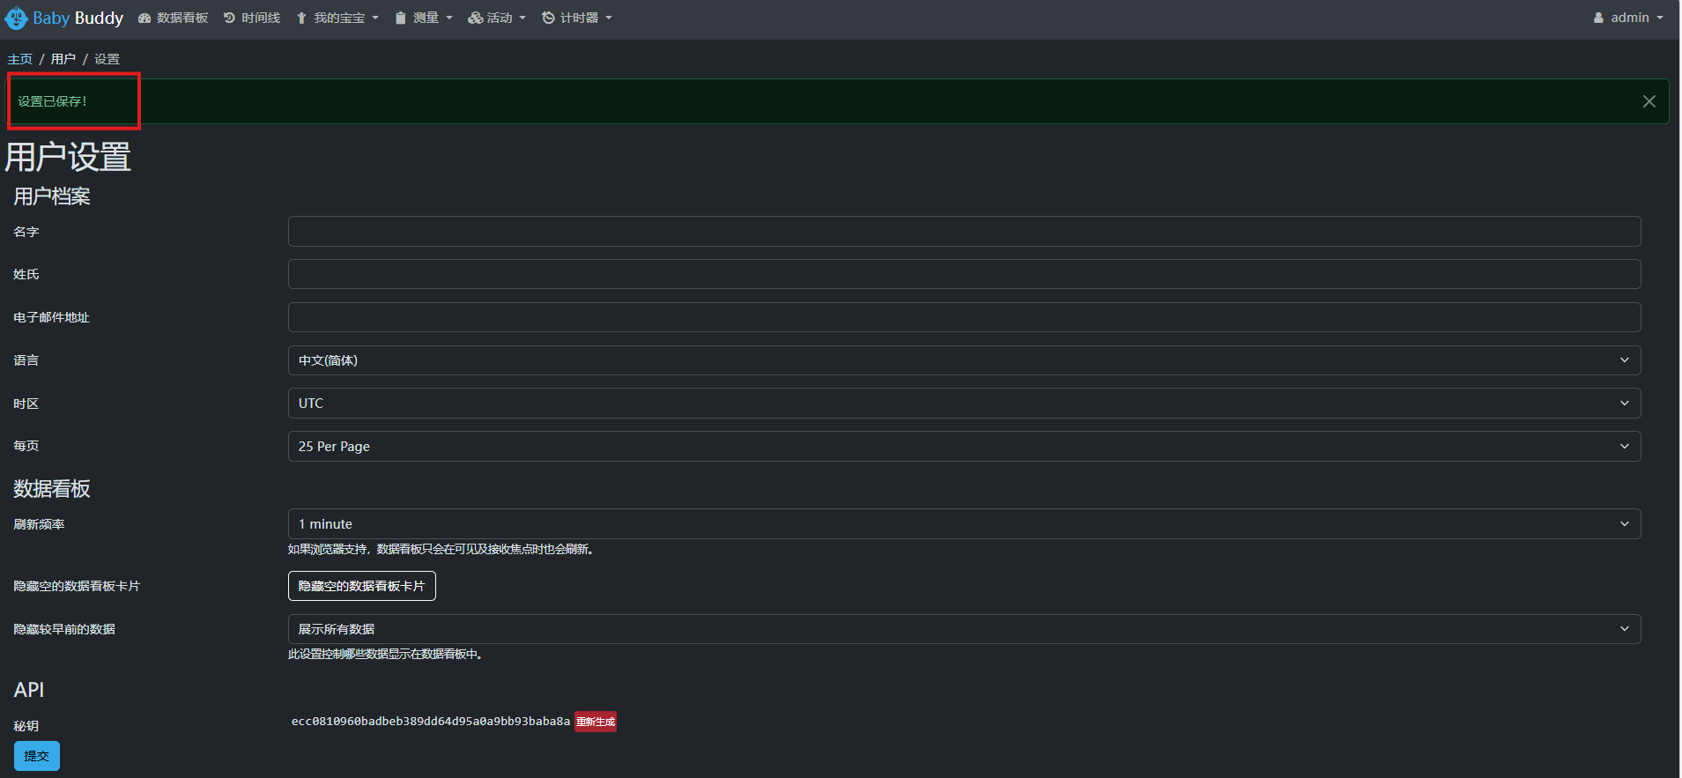The image size is (1682, 778).
Task: Expand the 活动 activities dropdown menu
Action: click(497, 18)
